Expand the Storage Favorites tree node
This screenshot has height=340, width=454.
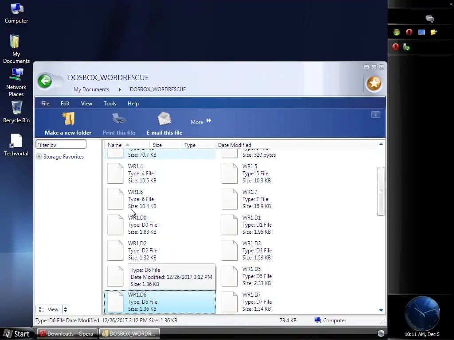39,156
